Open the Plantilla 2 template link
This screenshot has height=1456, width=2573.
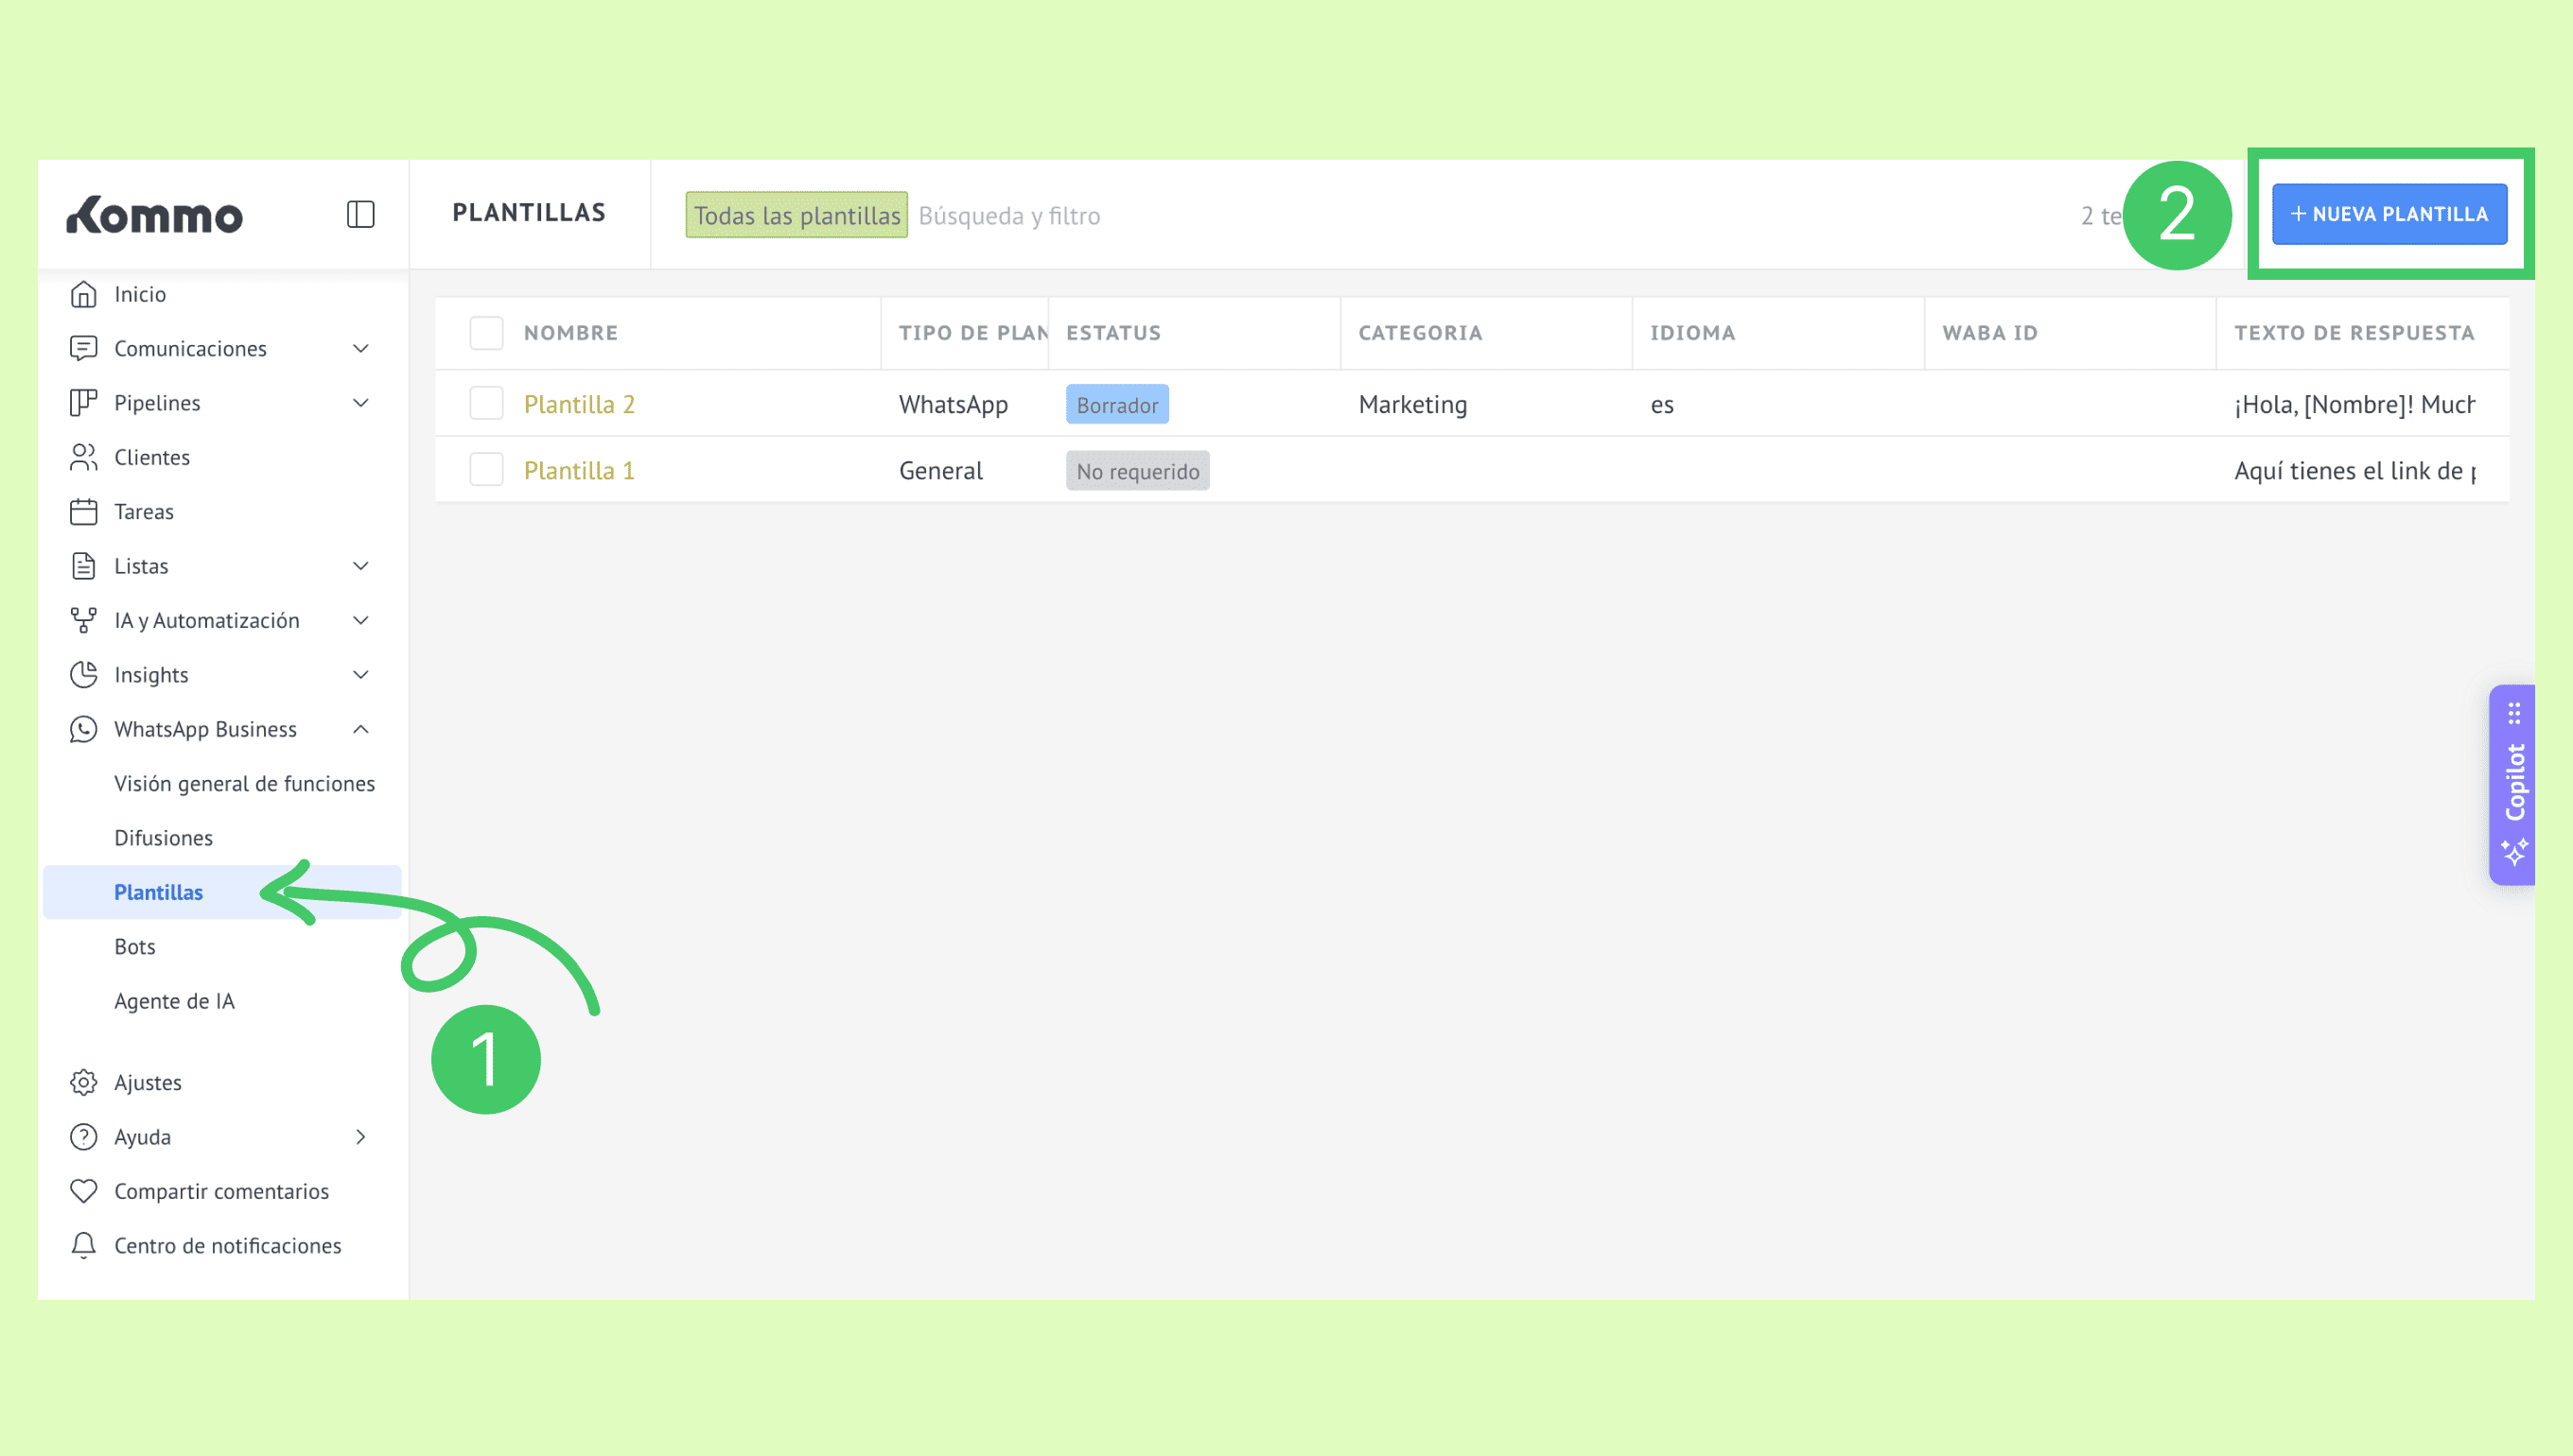pos(579,404)
